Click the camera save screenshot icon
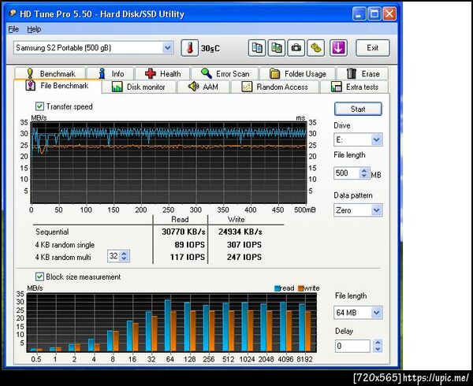 [296, 48]
